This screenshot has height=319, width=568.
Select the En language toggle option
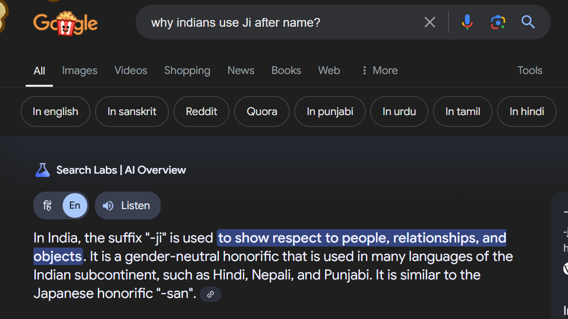tap(75, 205)
